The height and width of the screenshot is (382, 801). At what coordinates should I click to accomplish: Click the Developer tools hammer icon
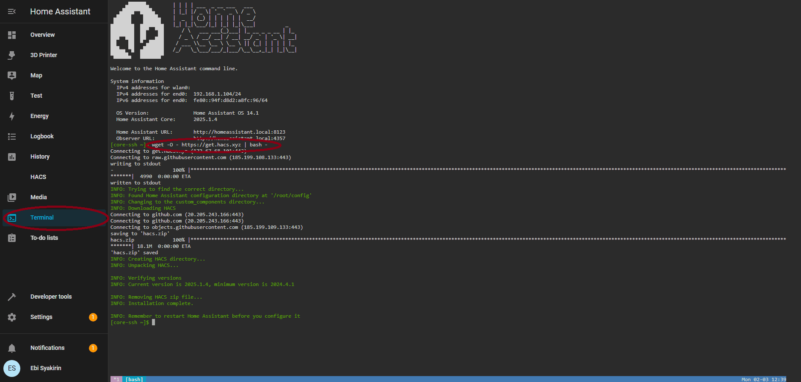(x=12, y=297)
